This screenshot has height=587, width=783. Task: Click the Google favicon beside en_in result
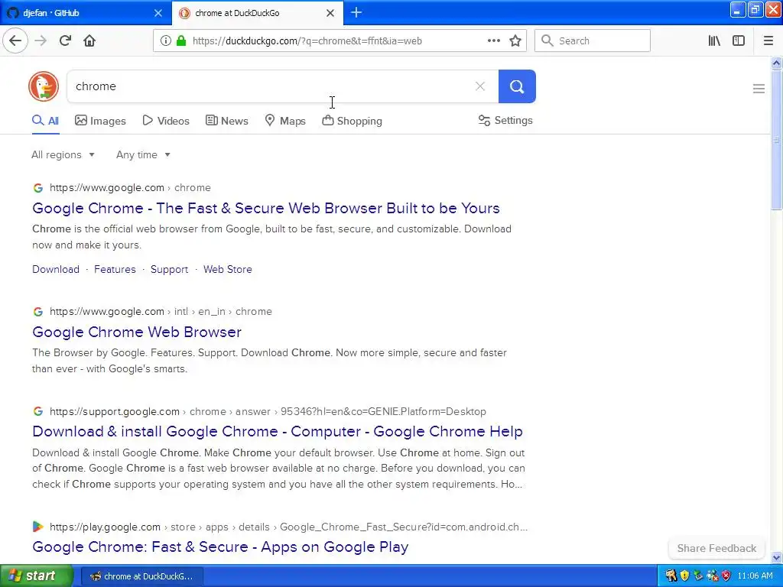point(38,312)
